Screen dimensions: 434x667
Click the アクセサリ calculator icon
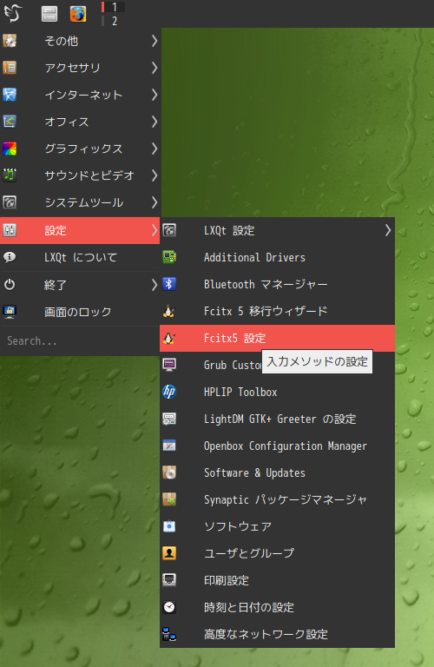[10, 68]
